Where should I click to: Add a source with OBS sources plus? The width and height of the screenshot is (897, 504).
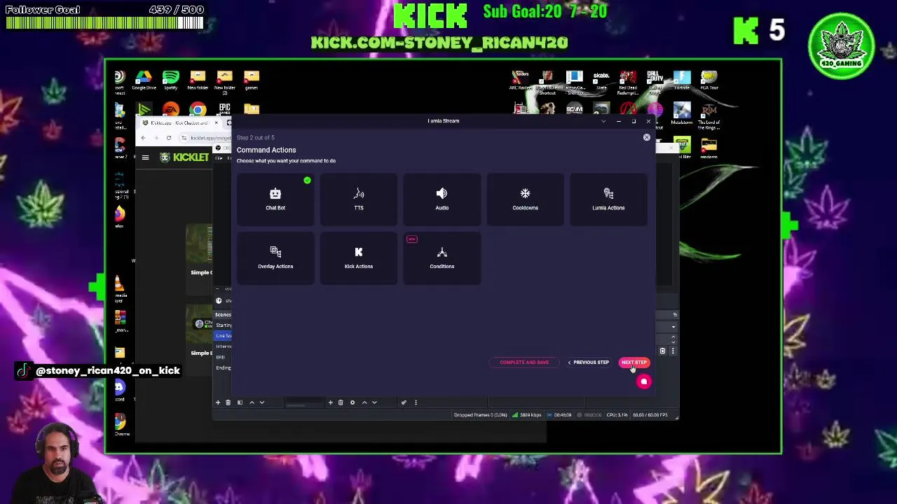click(330, 402)
